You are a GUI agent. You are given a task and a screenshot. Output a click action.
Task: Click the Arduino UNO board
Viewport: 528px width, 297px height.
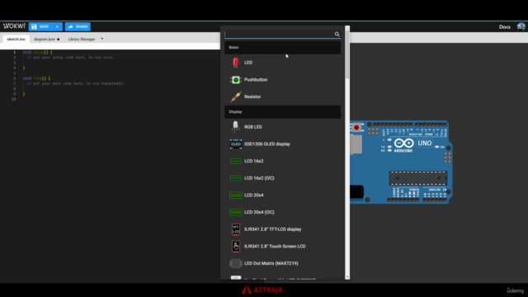[401, 163]
